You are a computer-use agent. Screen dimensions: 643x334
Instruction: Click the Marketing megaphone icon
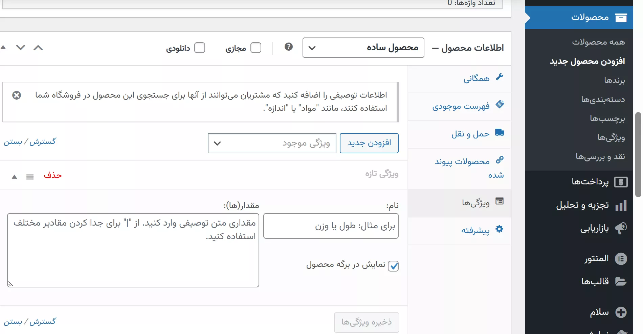click(x=621, y=229)
